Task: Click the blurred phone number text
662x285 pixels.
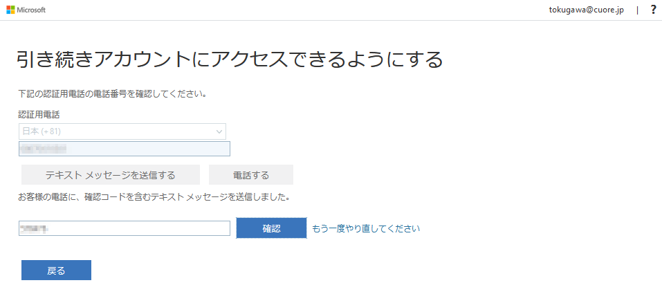Action: pos(44,149)
